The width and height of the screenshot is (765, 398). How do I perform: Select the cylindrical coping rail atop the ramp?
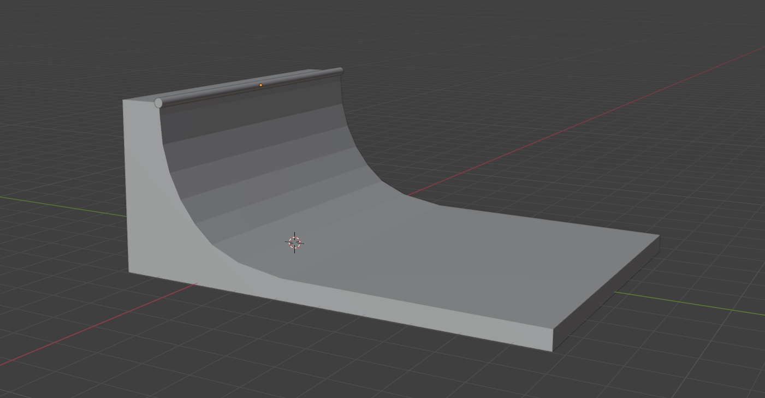pos(249,87)
